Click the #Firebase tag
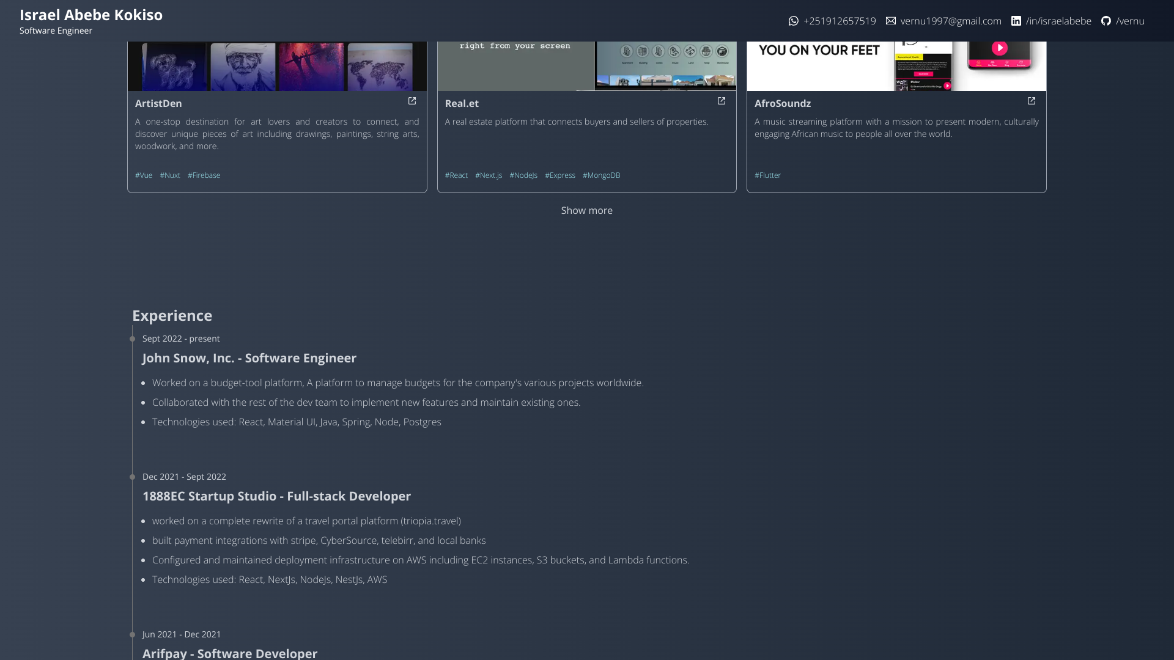This screenshot has width=1174, height=660. coord(204,175)
